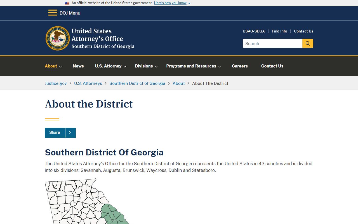Click Southern District of Georgia breadcrumb
This screenshot has height=224, width=358.
click(x=137, y=83)
